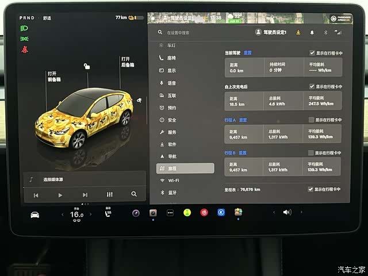Screen dimensions: 368x276
Task: Toggle the seat heater icon
Action: pos(108,213)
